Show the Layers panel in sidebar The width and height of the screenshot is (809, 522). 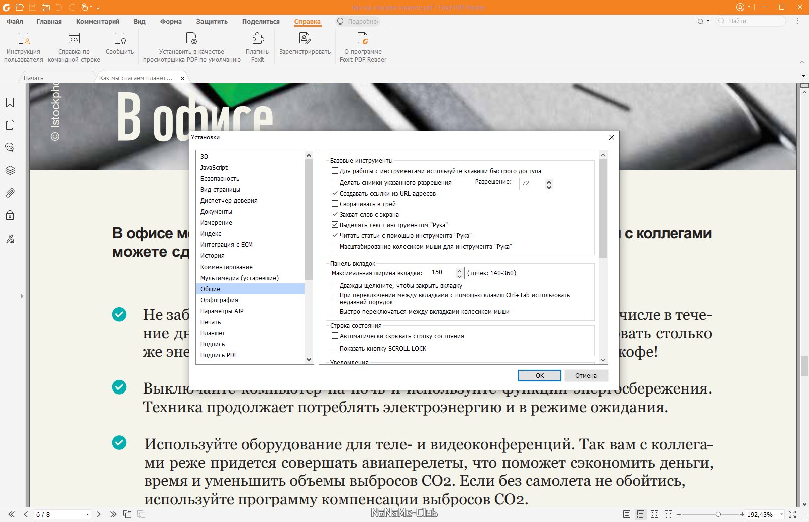coord(10,170)
